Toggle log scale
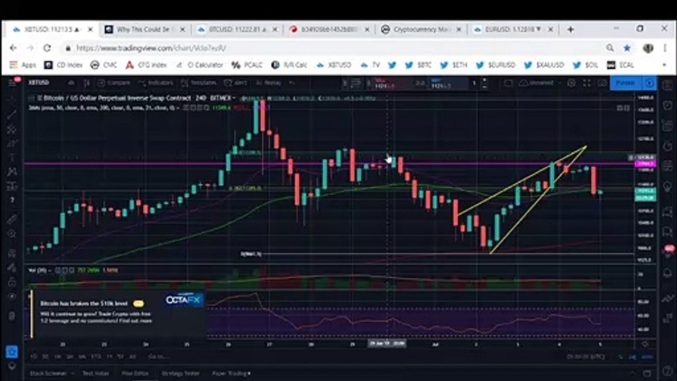This screenshot has height=381, width=677. click(633, 357)
